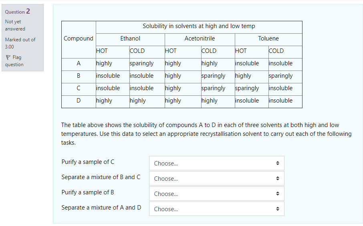Open the 'Separate a mixture of A and D' dropdown

[216, 209]
